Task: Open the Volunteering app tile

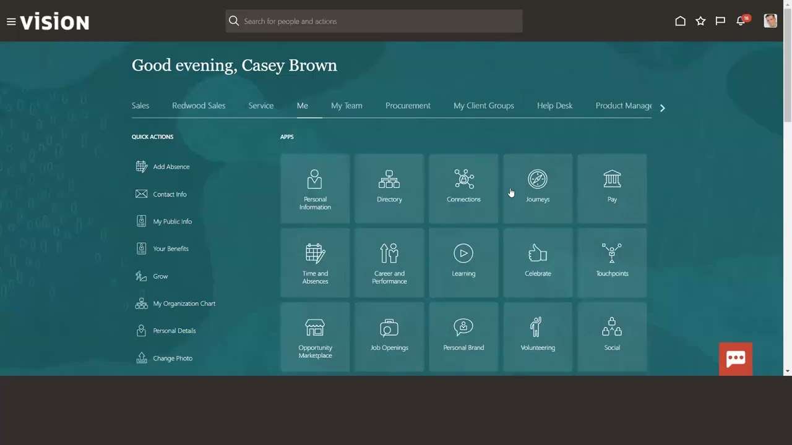Action: point(538,337)
